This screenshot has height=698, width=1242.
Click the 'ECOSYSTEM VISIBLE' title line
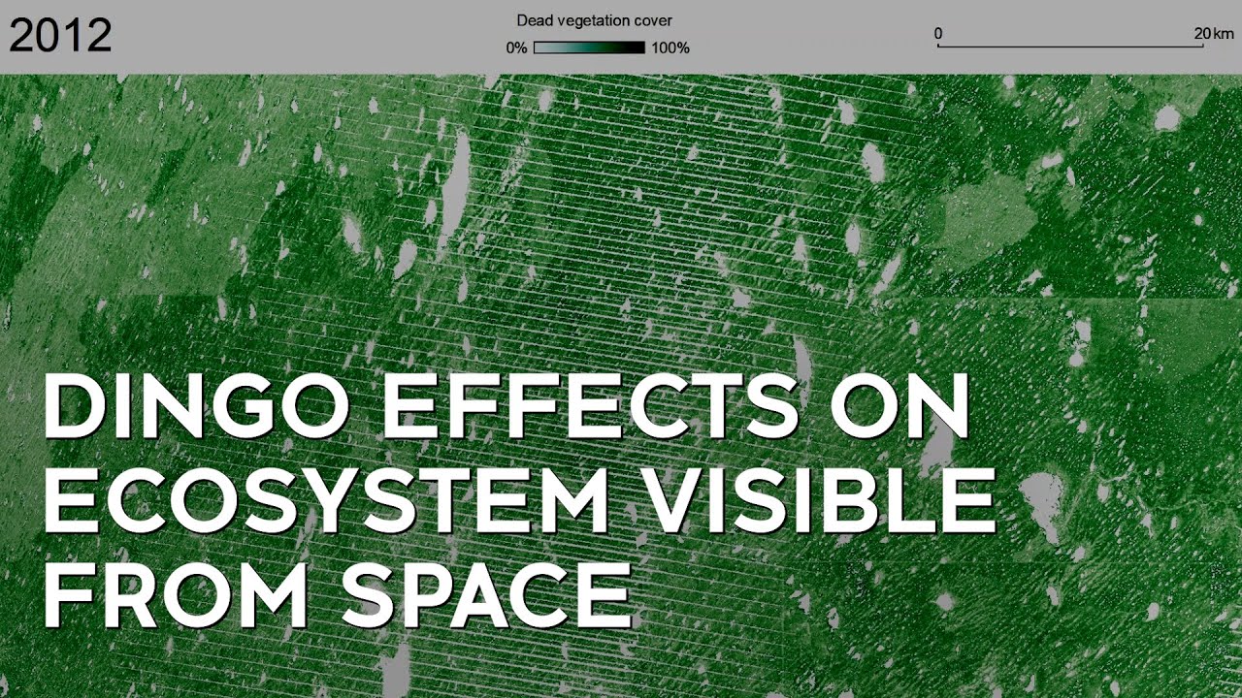pos(520,501)
